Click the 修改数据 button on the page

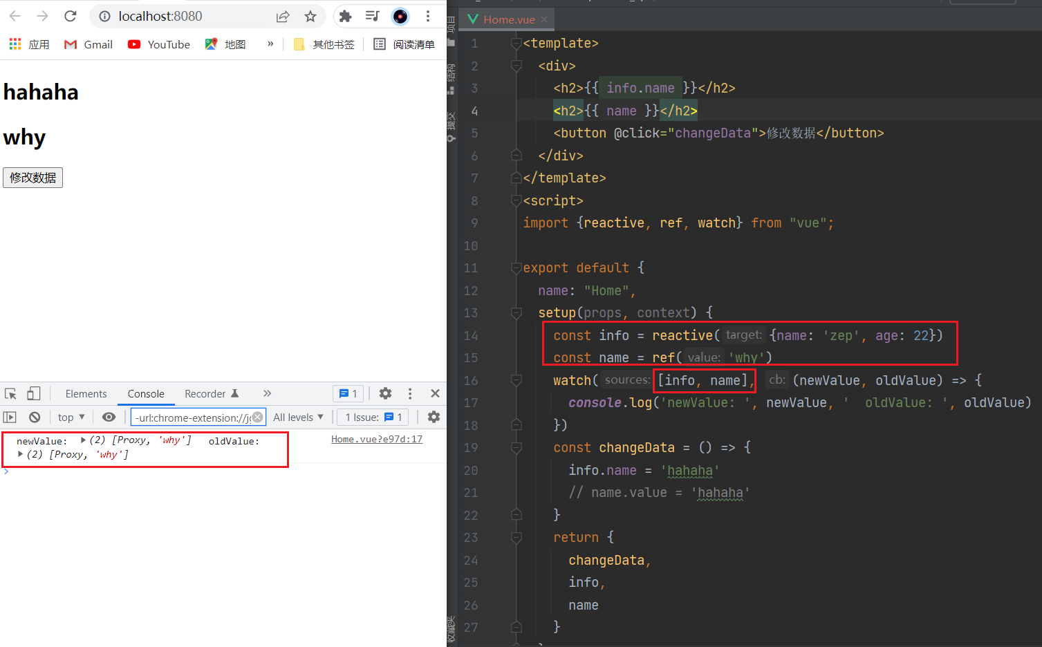pyautogui.click(x=32, y=178)
